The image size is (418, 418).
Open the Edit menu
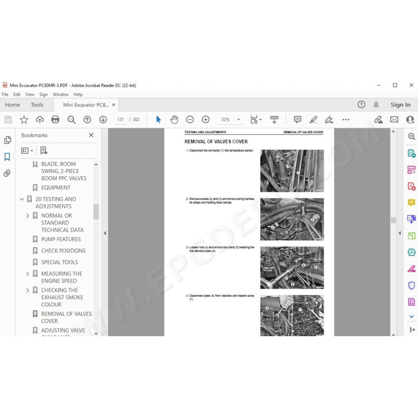[17, 94]
